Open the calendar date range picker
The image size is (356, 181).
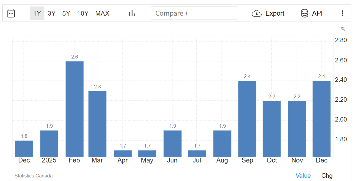coord(11,13)
